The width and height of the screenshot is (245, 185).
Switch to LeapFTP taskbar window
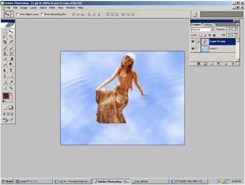click(33, 181)
